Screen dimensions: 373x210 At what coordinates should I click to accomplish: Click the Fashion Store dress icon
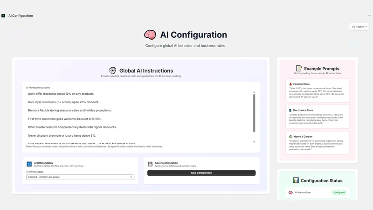click(x=290, y=84)
